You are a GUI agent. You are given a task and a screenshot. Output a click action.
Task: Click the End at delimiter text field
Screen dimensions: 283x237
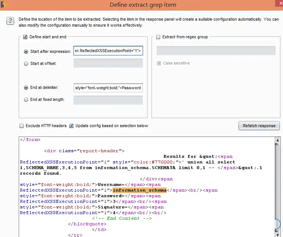click(x=108, y=88)
